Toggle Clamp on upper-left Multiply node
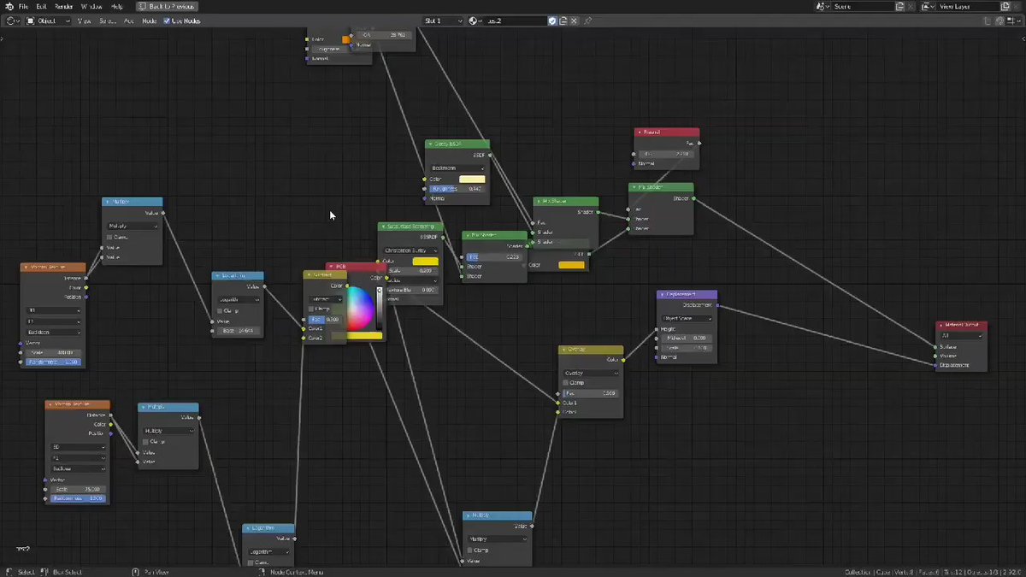 [x=109, y=237]
